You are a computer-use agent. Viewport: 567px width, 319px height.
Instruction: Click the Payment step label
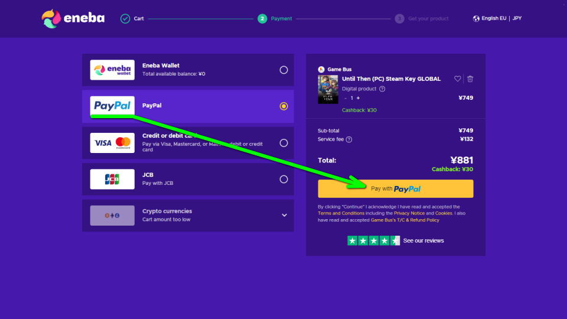(281, 18)
